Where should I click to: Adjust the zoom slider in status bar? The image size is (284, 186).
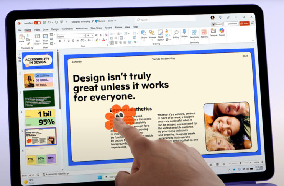point(240,163)
